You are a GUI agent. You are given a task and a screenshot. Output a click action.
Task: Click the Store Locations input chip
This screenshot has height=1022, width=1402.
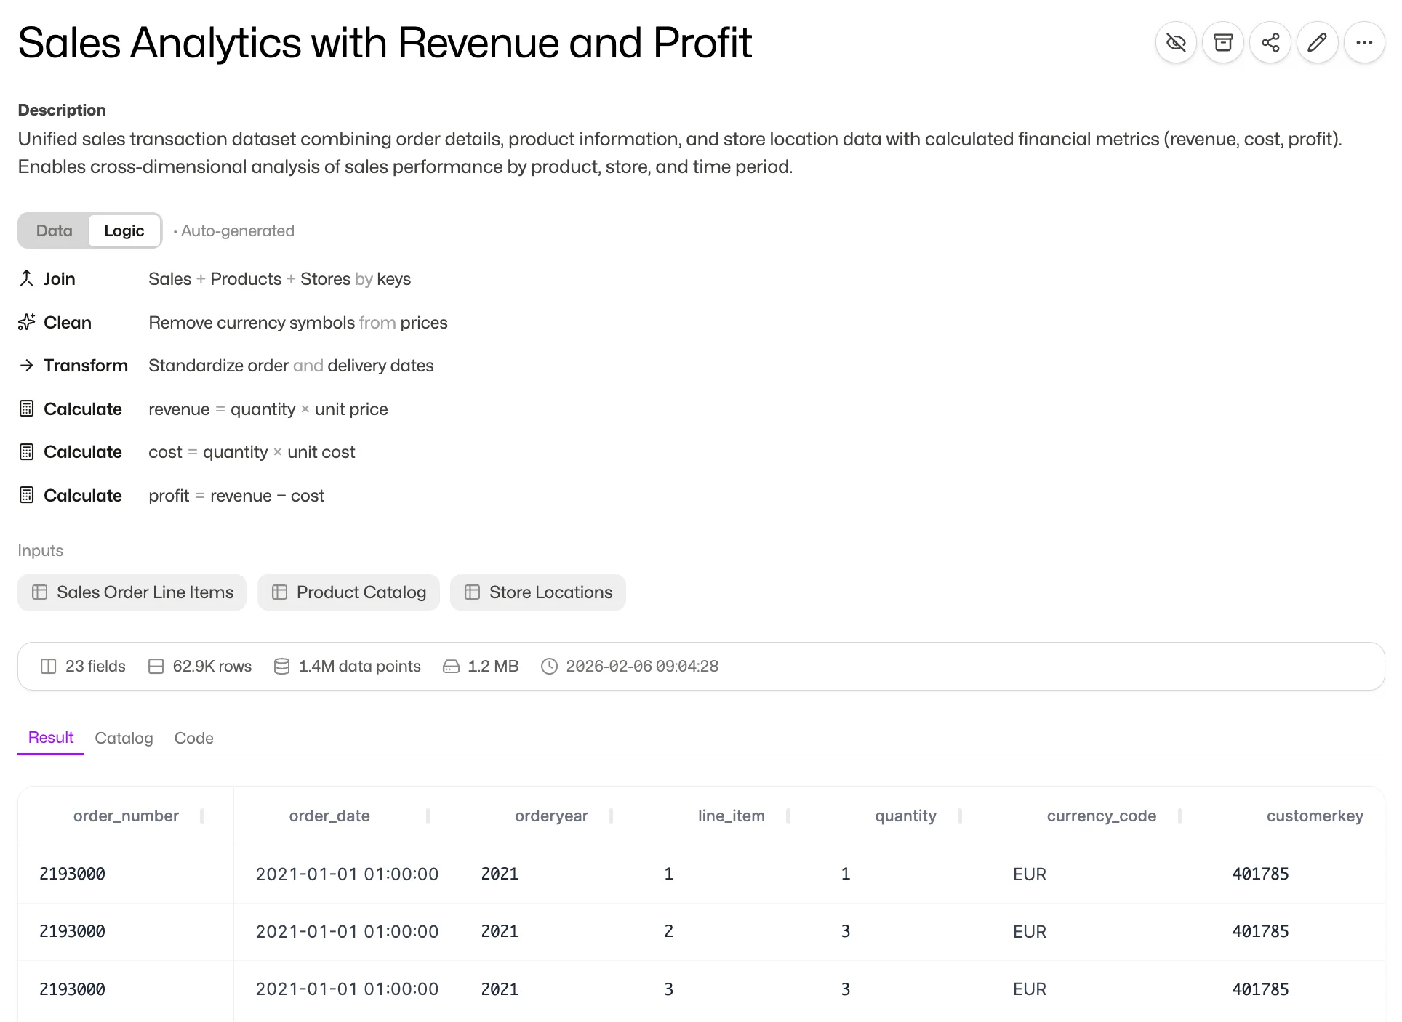point(538,592)
